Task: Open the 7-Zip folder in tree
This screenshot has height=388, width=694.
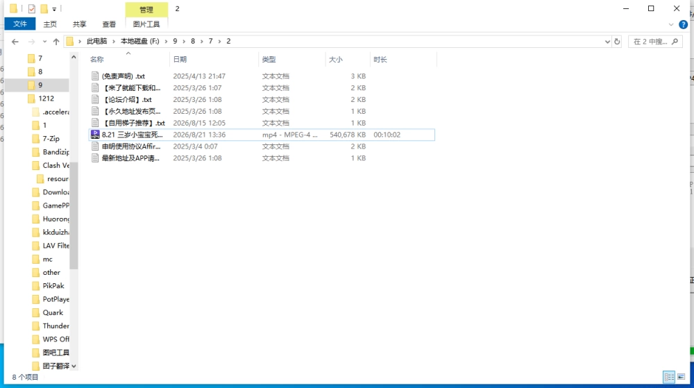Action: [x=51, y=139]
